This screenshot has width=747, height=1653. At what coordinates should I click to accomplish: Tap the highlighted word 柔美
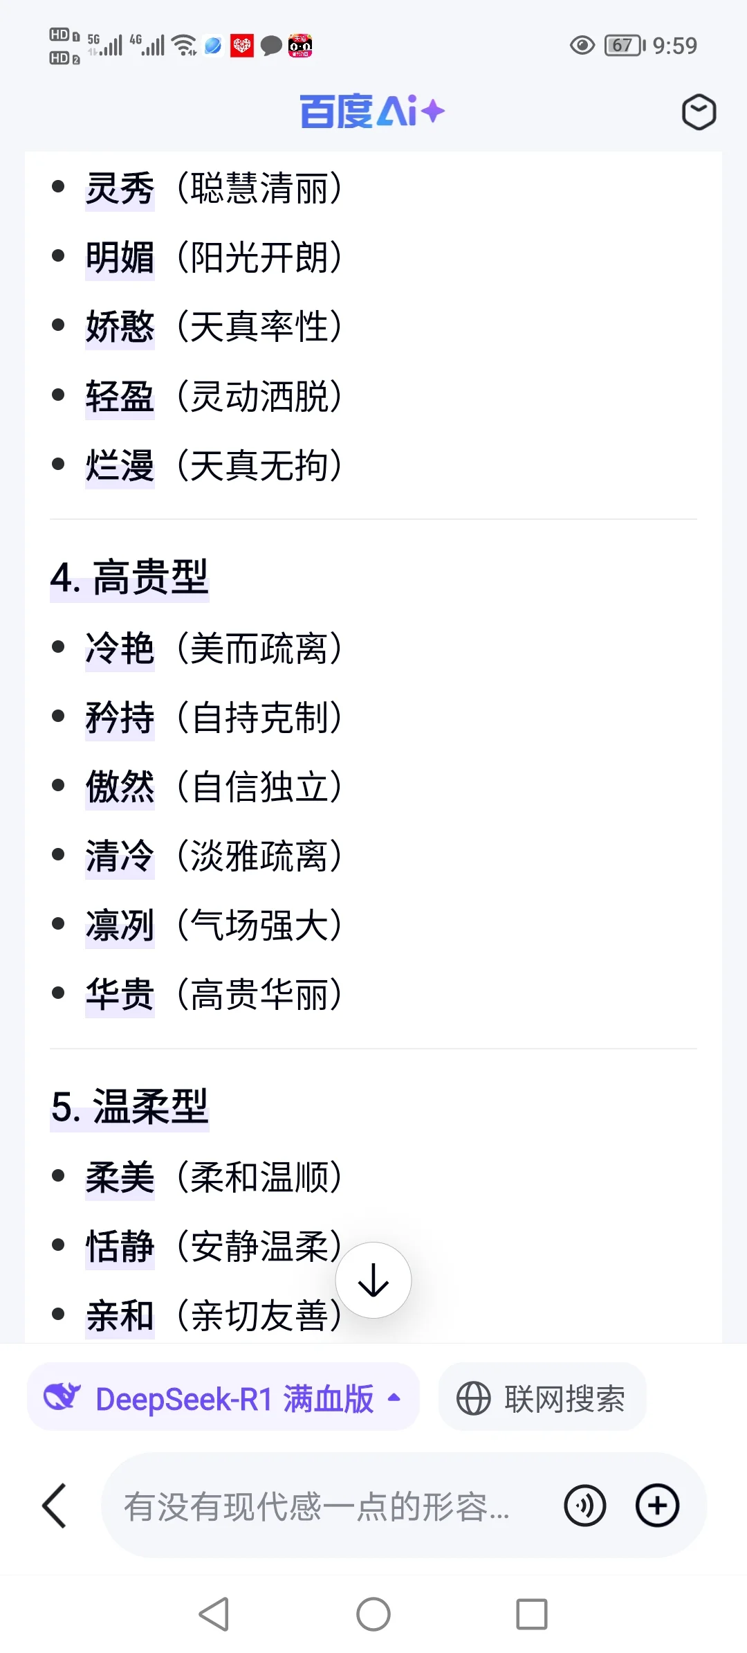[120, 1177]
